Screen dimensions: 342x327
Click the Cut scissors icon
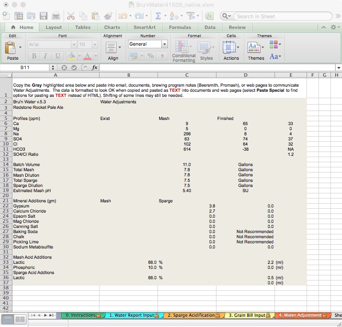coord(71,16)
